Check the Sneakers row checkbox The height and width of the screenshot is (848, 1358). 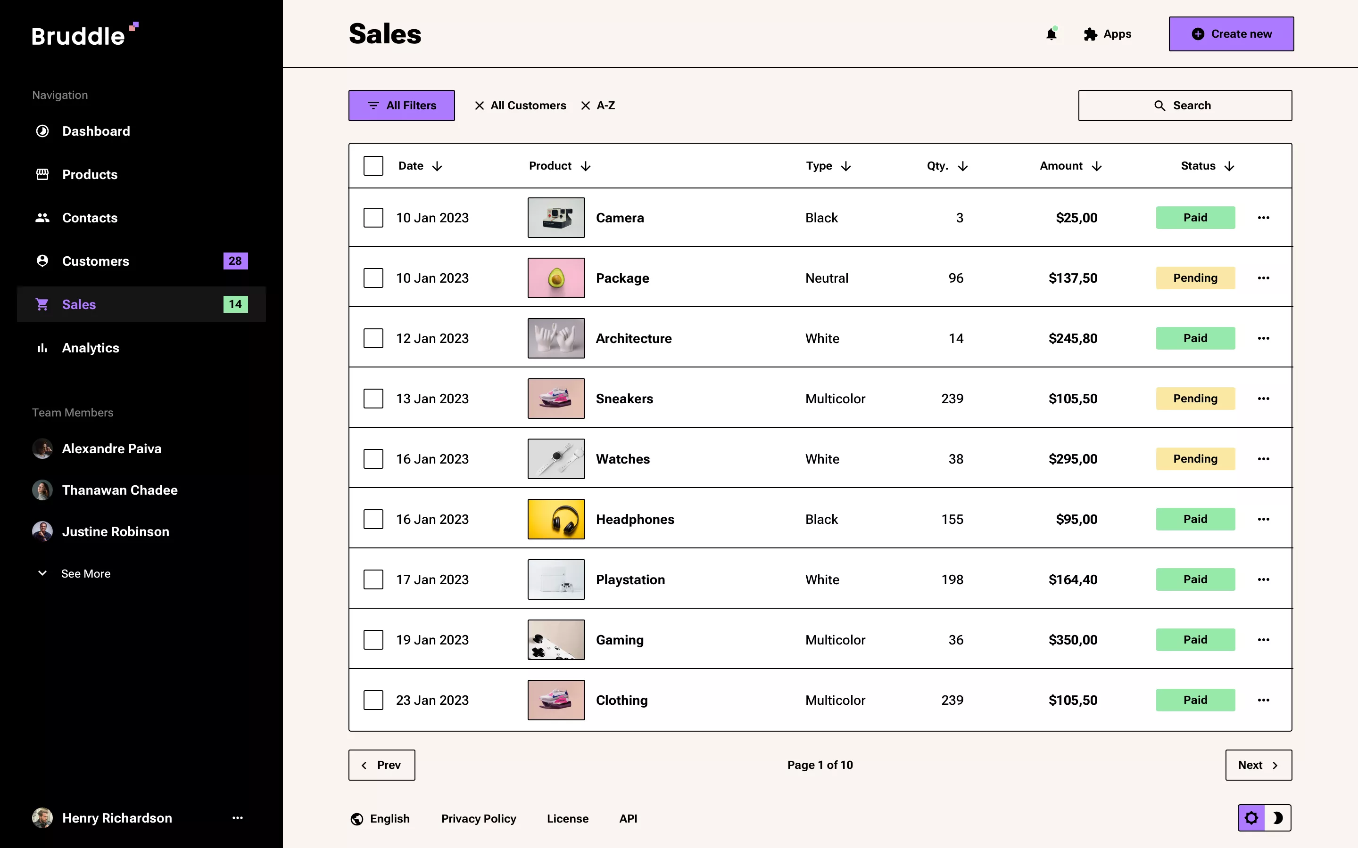[373, 398]
